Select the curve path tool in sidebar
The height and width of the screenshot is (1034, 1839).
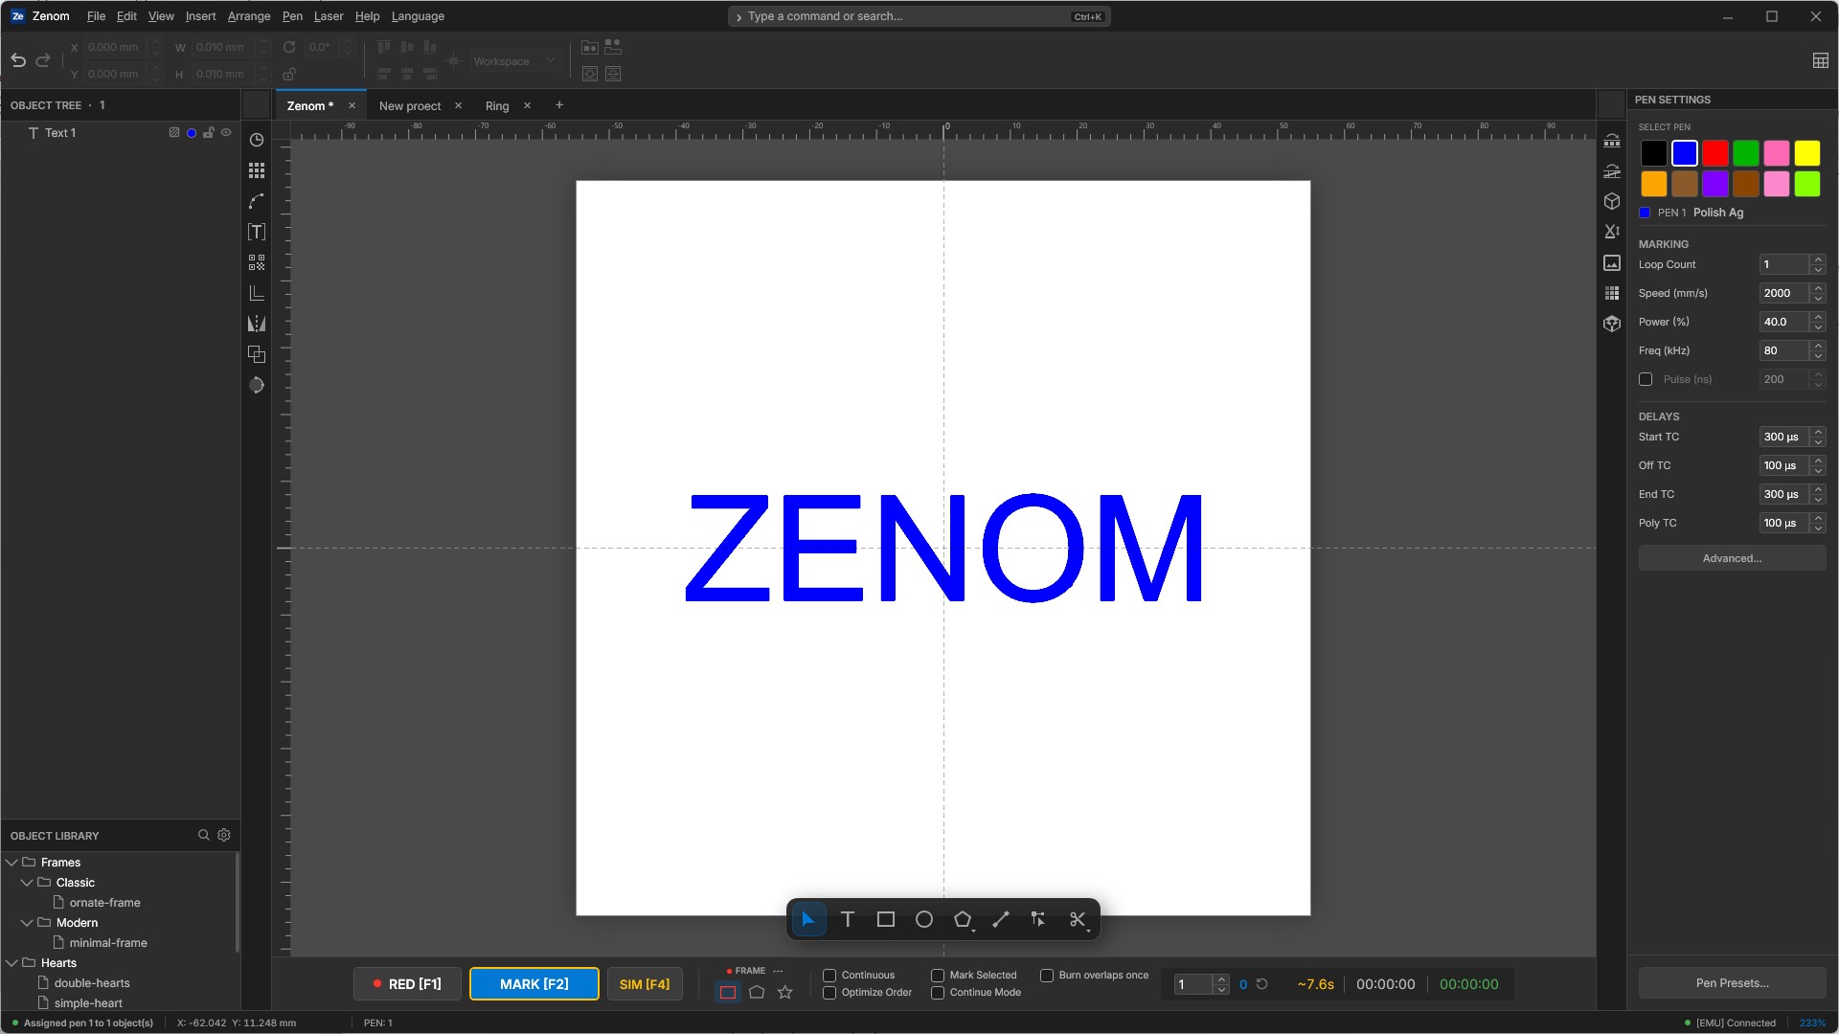257,201
